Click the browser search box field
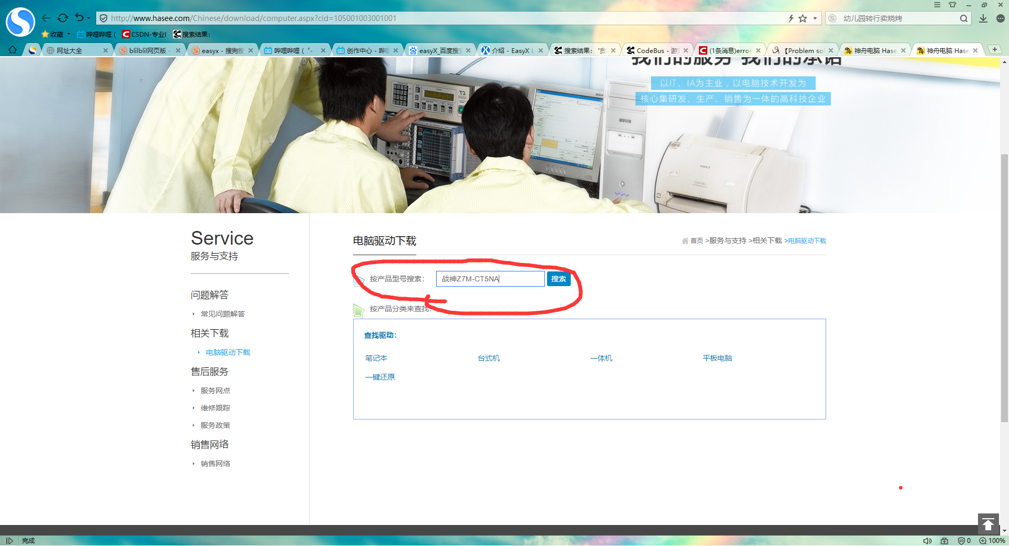Screen dimensions: 1009x546 click(898, 18)
